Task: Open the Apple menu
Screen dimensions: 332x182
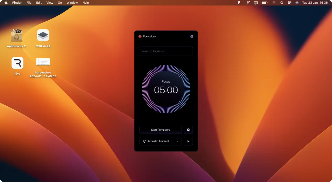Action: click(6, 3)
